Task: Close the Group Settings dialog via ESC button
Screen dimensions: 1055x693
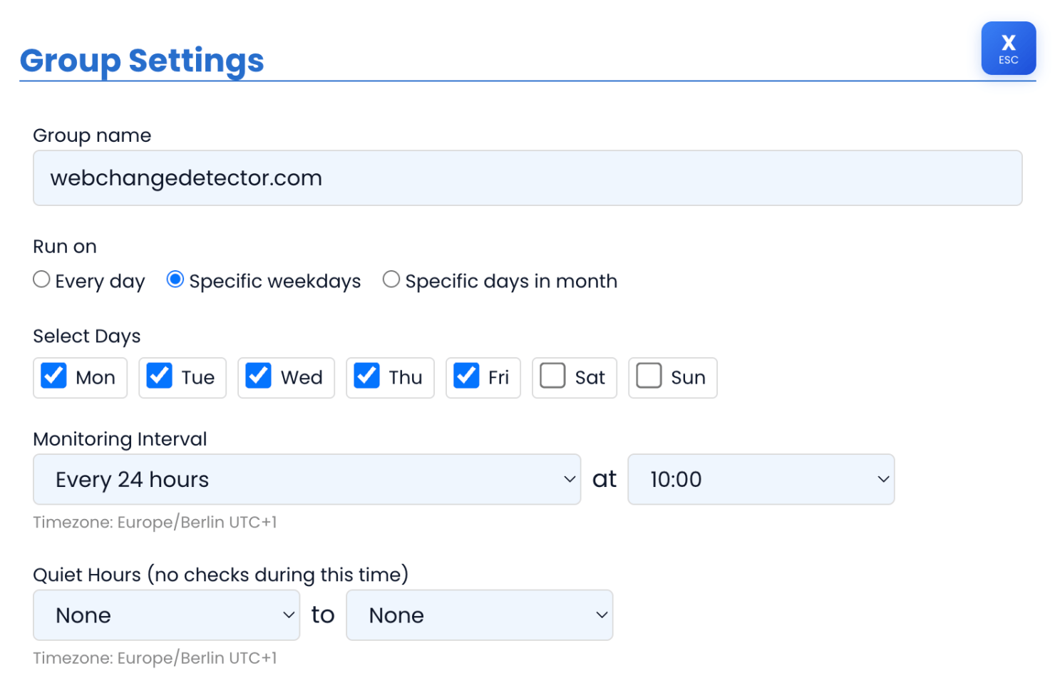Action: tap(1008, 48)
